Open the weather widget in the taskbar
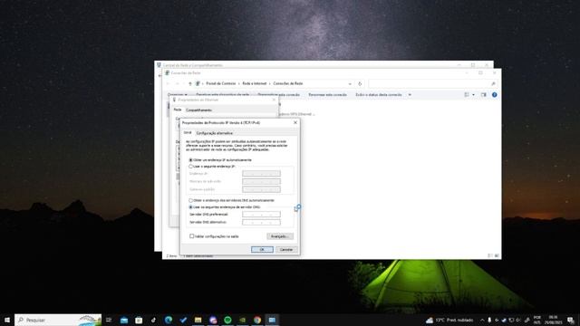Image resolution: width=580 pixels, height=326 pixels. (x=449, y=320)
